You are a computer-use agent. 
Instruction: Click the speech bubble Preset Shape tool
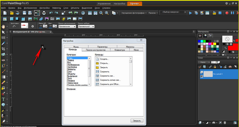(3, 105)
